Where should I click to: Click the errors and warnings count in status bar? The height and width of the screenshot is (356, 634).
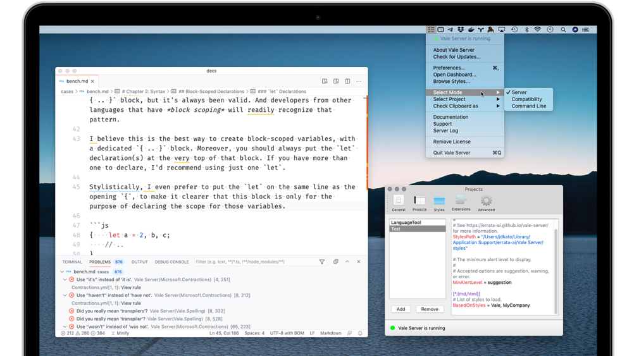(82, 333)
